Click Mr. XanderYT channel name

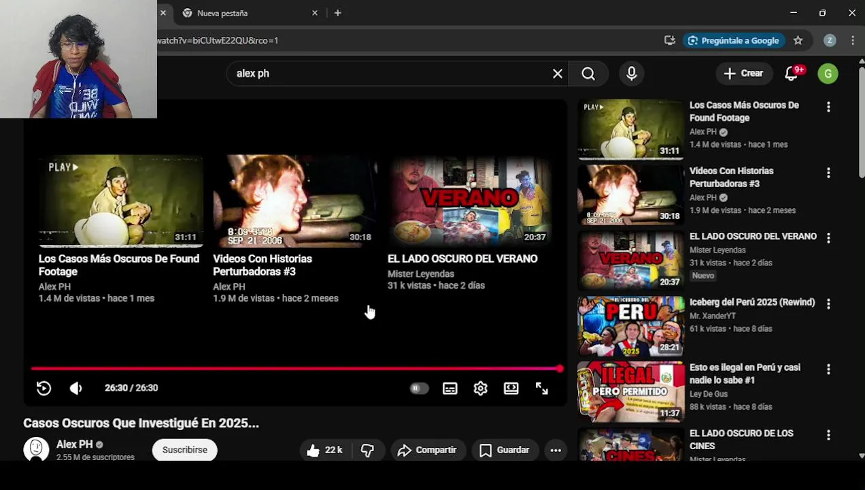(x=713, y=316)
